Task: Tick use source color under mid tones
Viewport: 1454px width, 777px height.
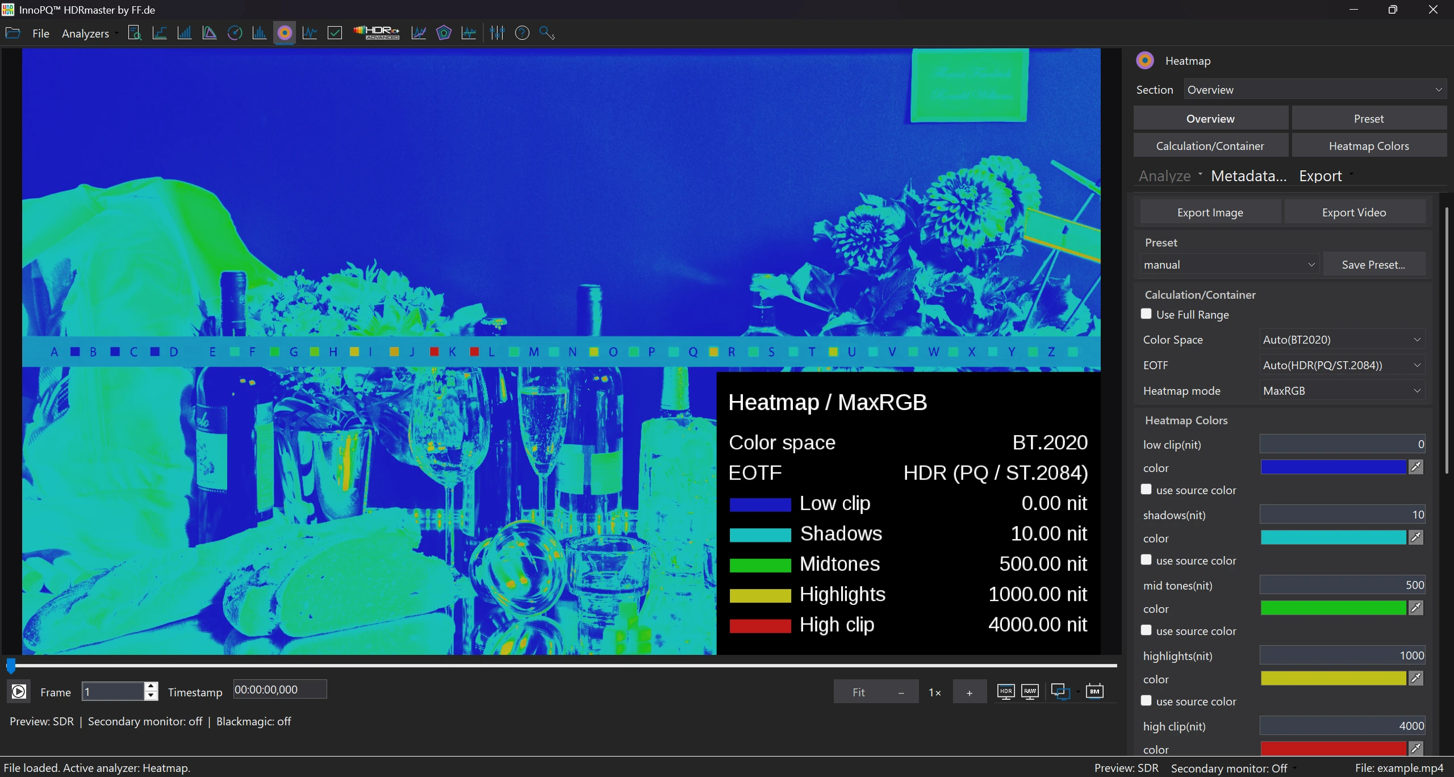Action: (1146, 630)
